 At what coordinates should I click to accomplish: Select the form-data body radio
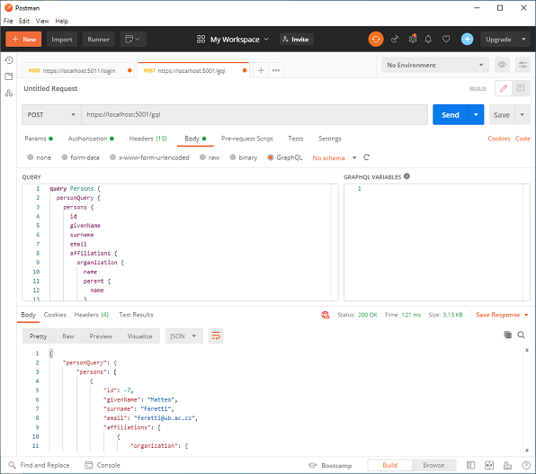(64, 157)
